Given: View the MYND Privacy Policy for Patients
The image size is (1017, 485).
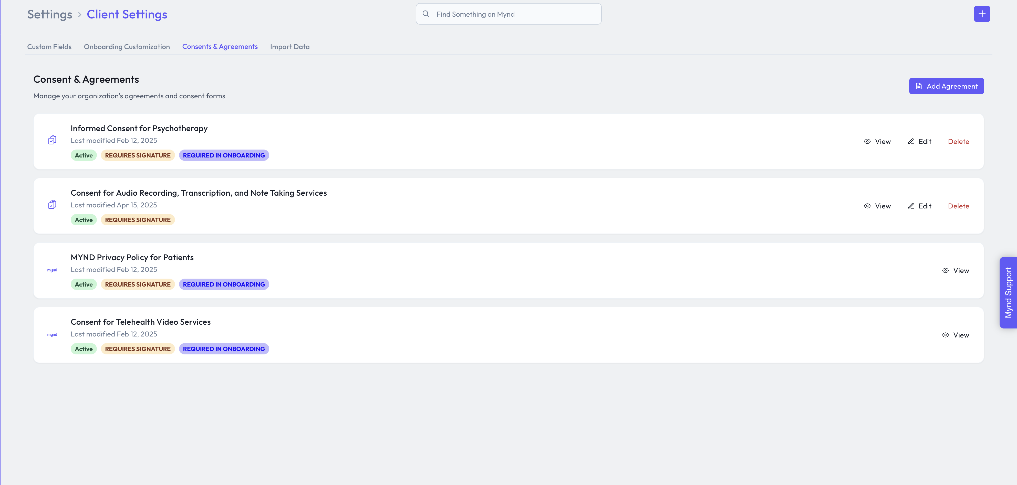Looking at the screenshot, I should click(x=956, y=270).
